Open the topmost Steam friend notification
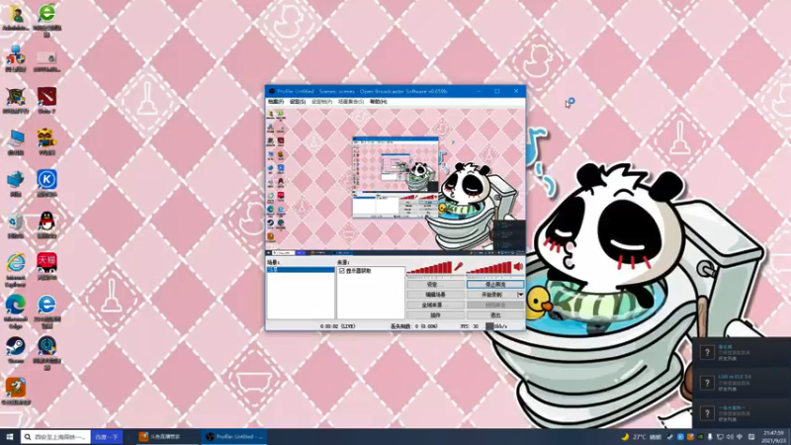This screenshot has height=445, width=791. pos(742,353)
